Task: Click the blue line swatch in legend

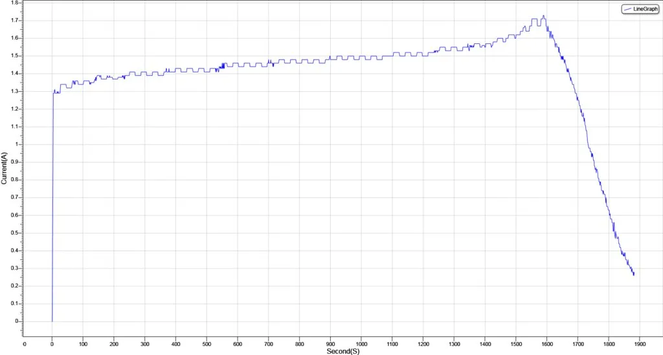Action: (x=627, y=9)
